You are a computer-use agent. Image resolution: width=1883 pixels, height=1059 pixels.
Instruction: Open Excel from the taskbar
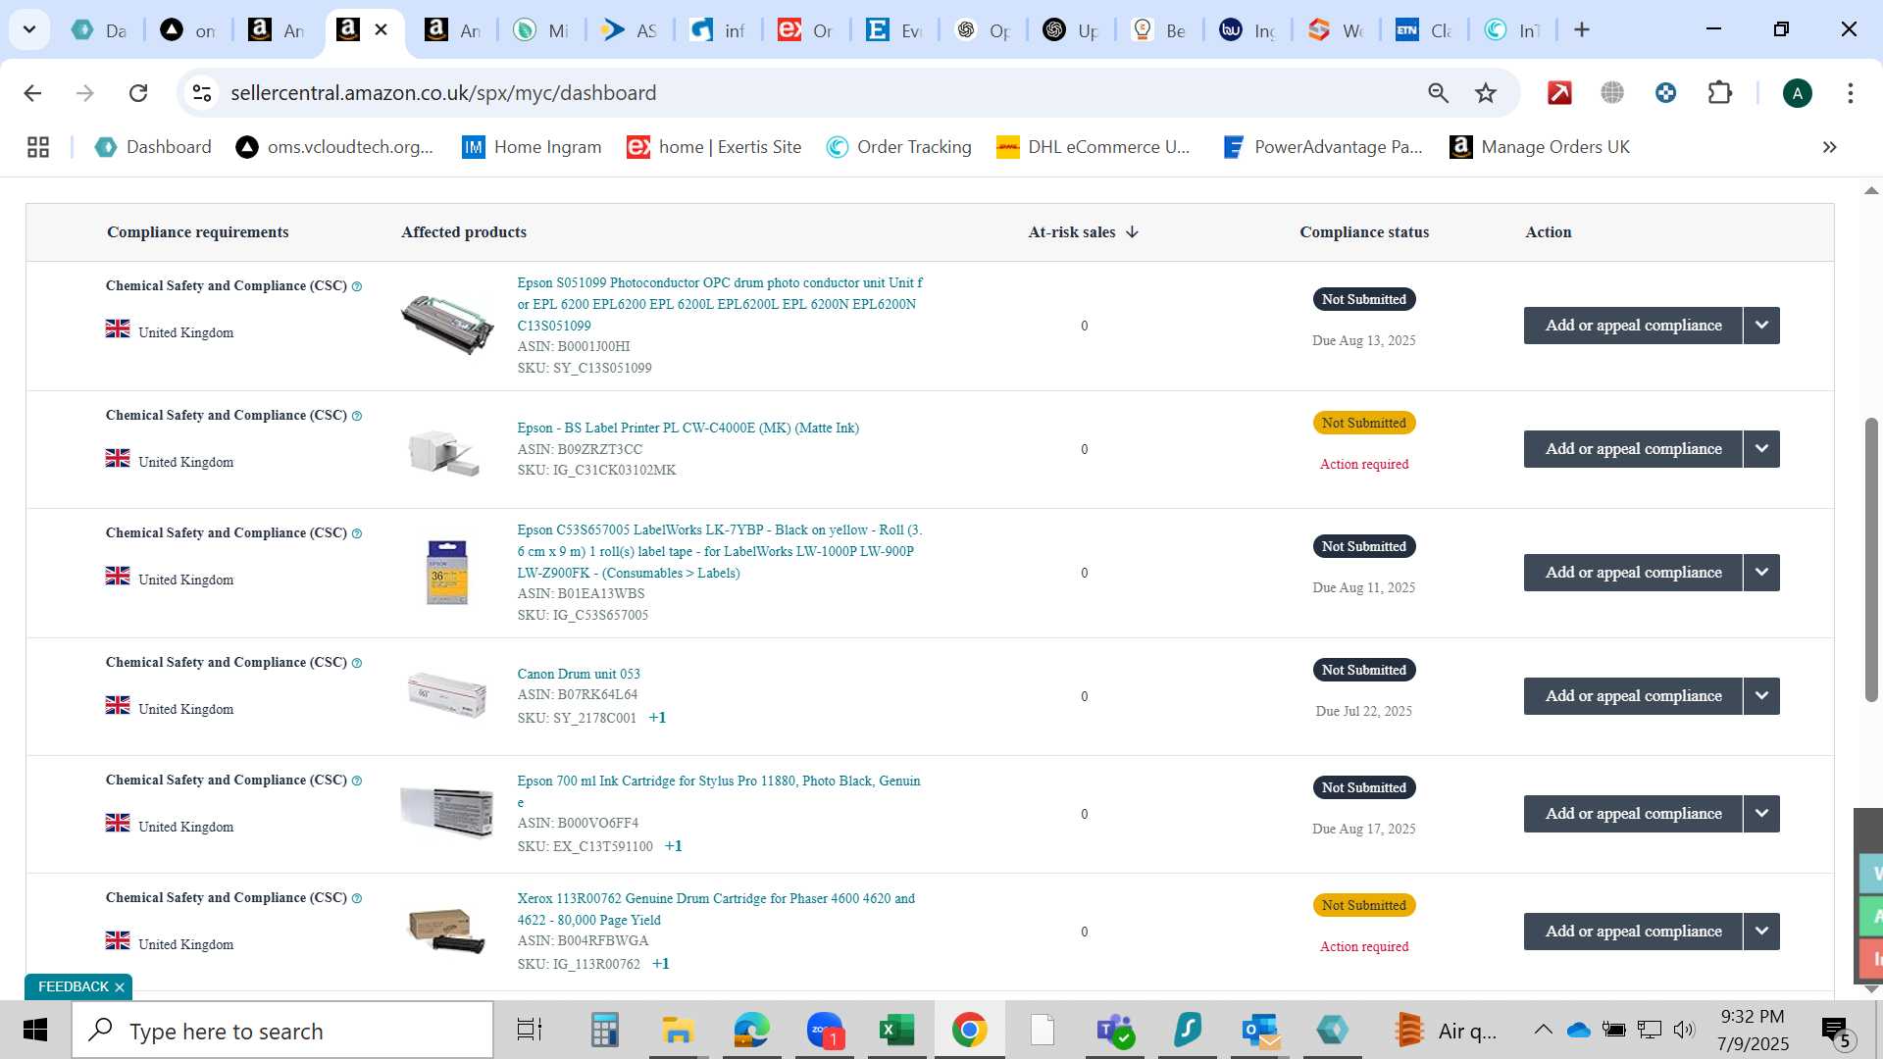(896, 1030)
